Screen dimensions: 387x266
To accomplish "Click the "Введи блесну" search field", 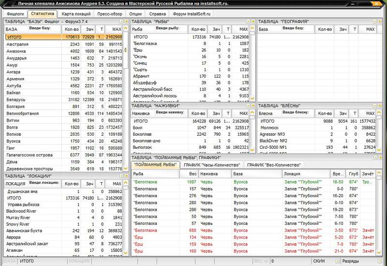I will 297,113.
